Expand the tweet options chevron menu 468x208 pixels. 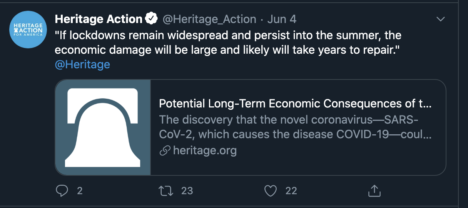[440, 19]
